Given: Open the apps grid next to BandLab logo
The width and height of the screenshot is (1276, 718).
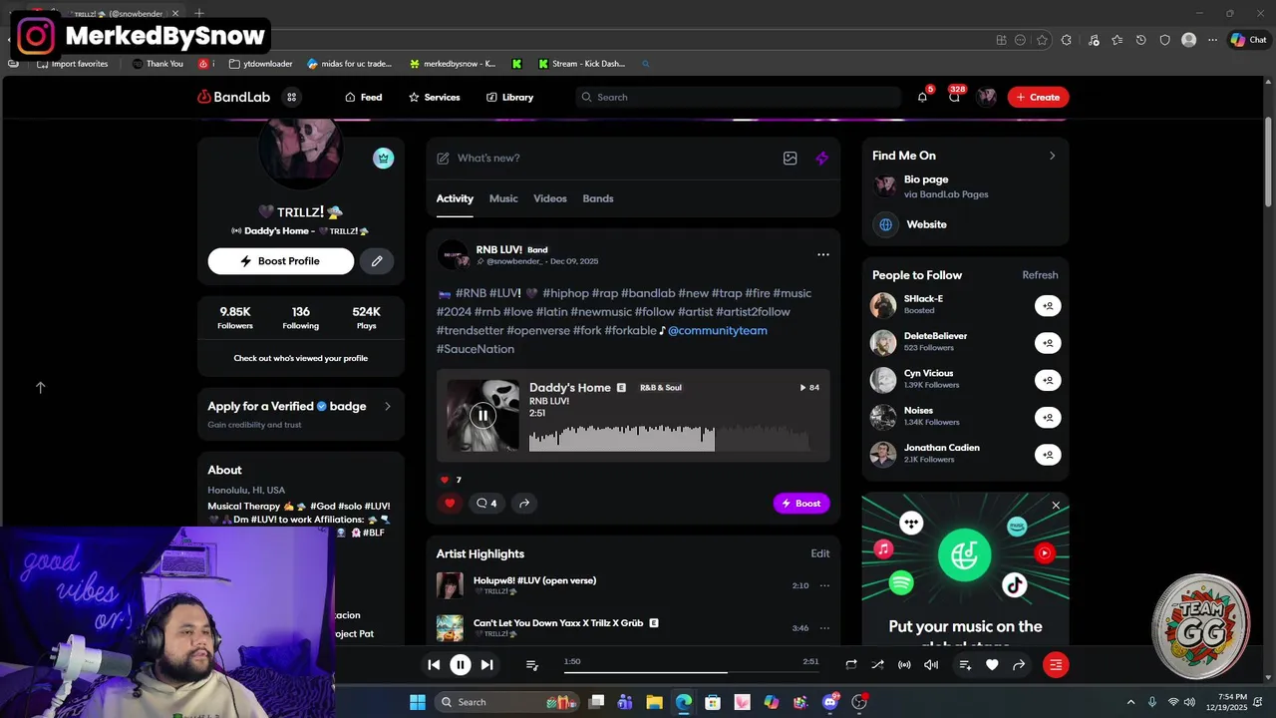Looking at the screenshot, I should 292,97.
